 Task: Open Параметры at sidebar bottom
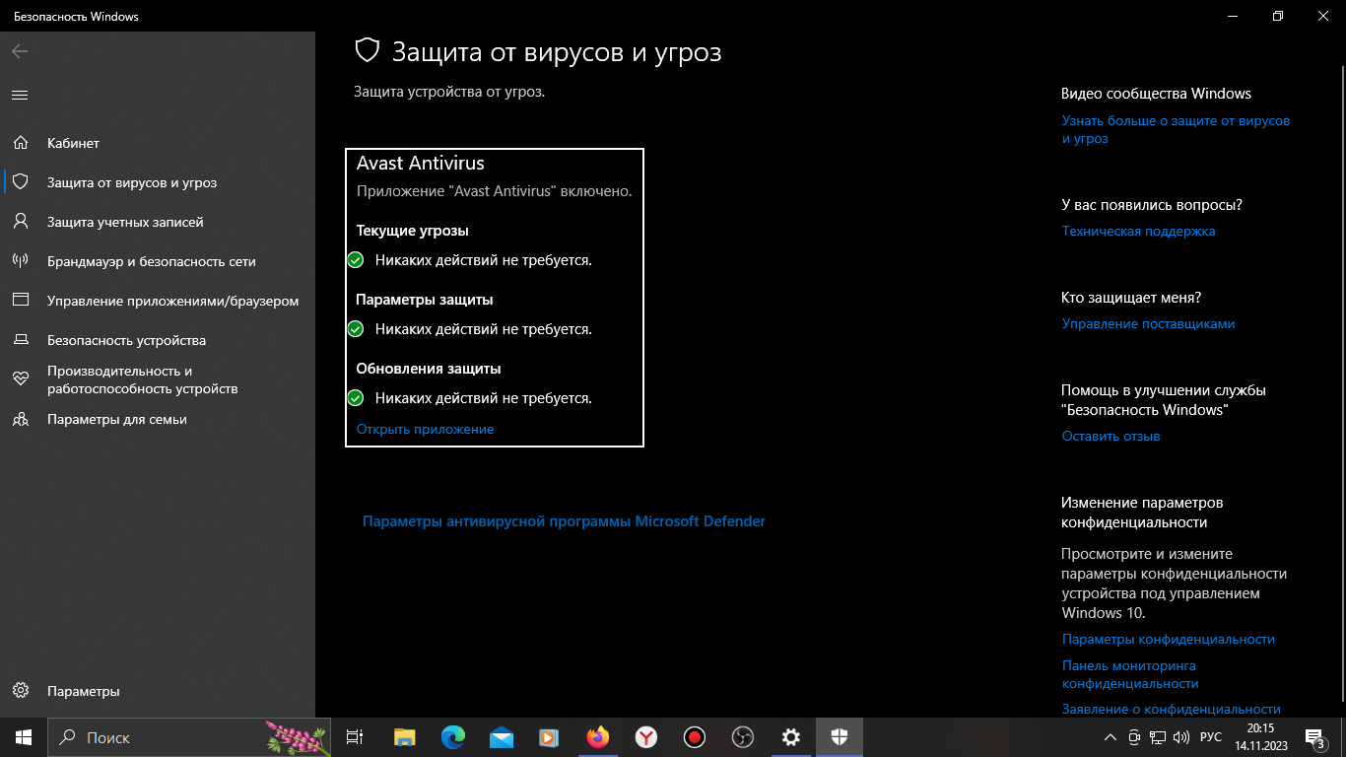point(158,691)
